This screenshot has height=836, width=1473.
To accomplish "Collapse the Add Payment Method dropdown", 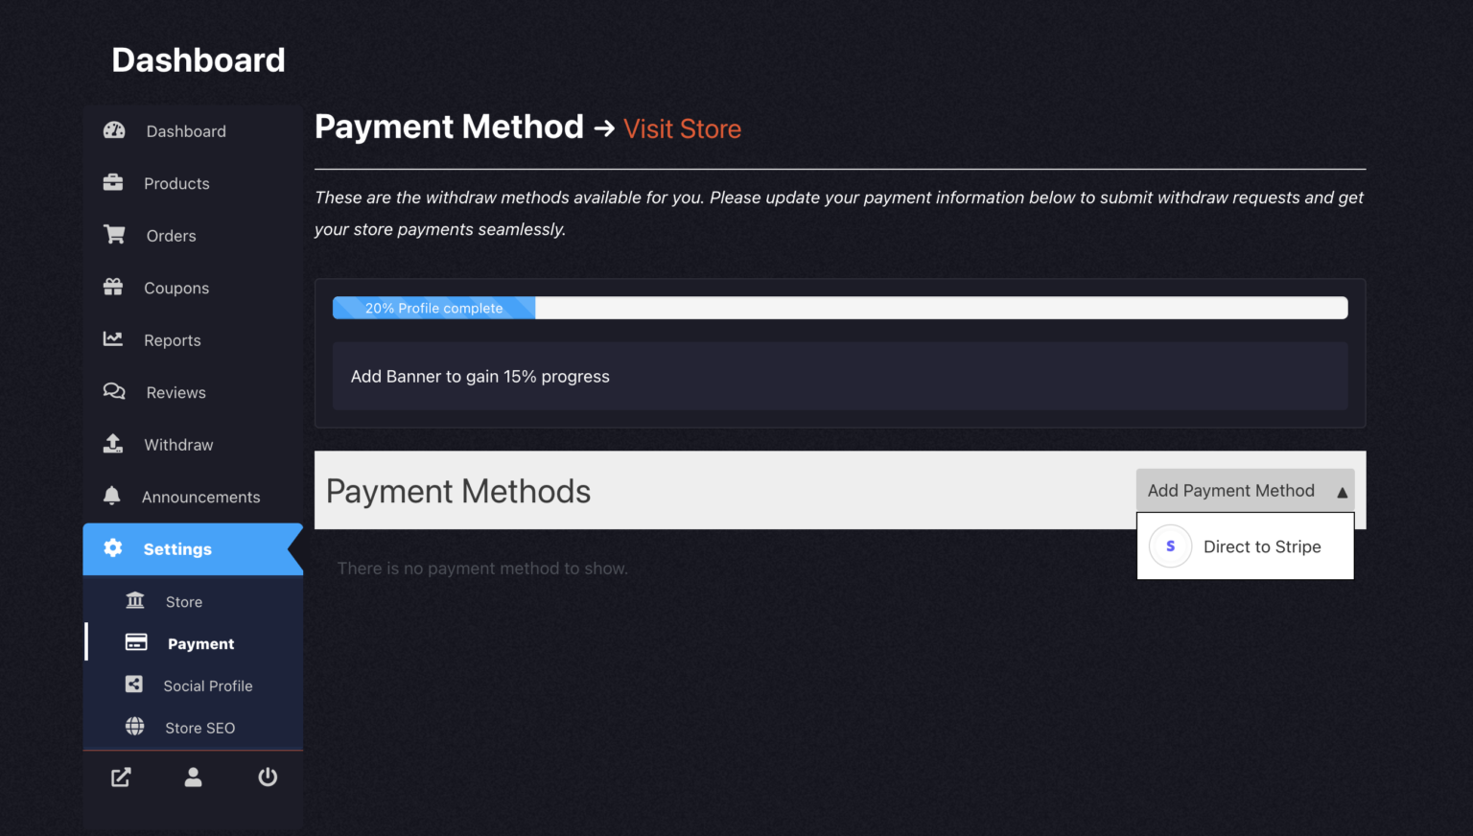I will [x=1245, y=491].
